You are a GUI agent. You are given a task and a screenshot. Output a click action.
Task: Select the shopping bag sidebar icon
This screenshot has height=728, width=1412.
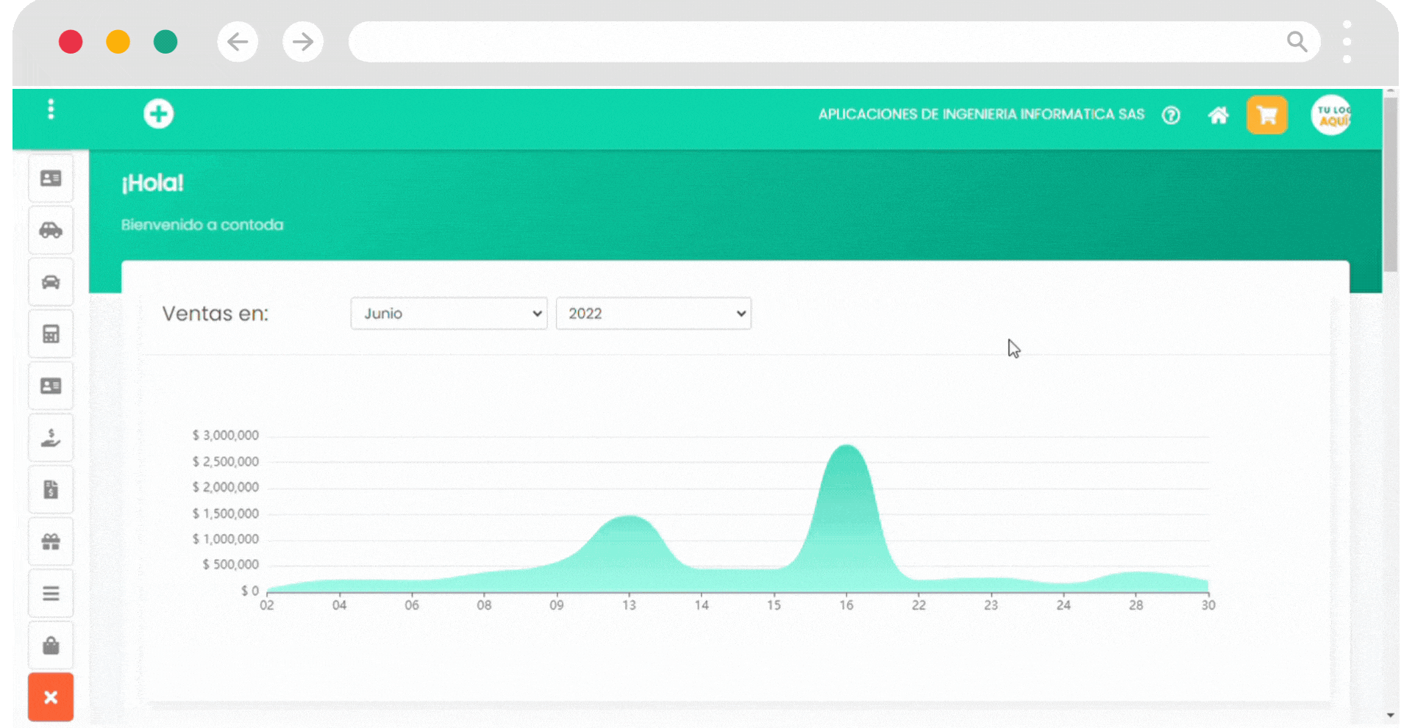(x=51, y=646)
